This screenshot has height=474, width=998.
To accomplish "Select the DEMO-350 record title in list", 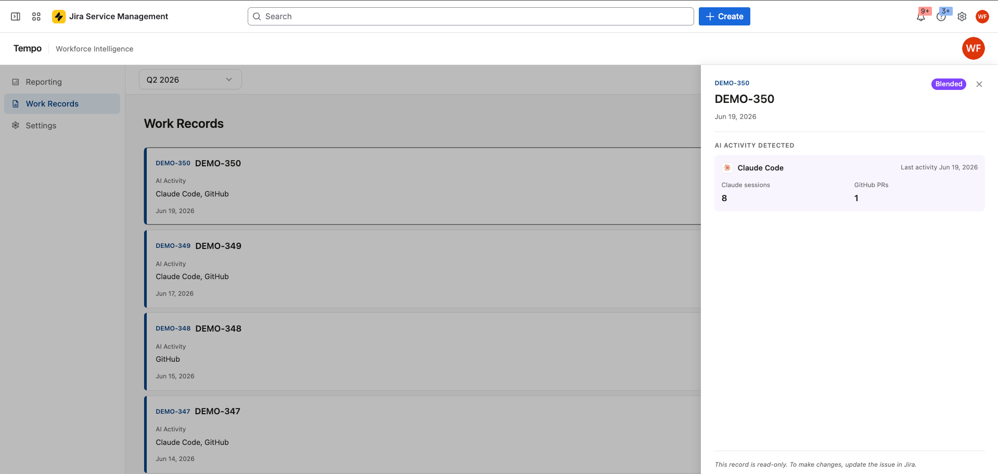I will 218,163.
